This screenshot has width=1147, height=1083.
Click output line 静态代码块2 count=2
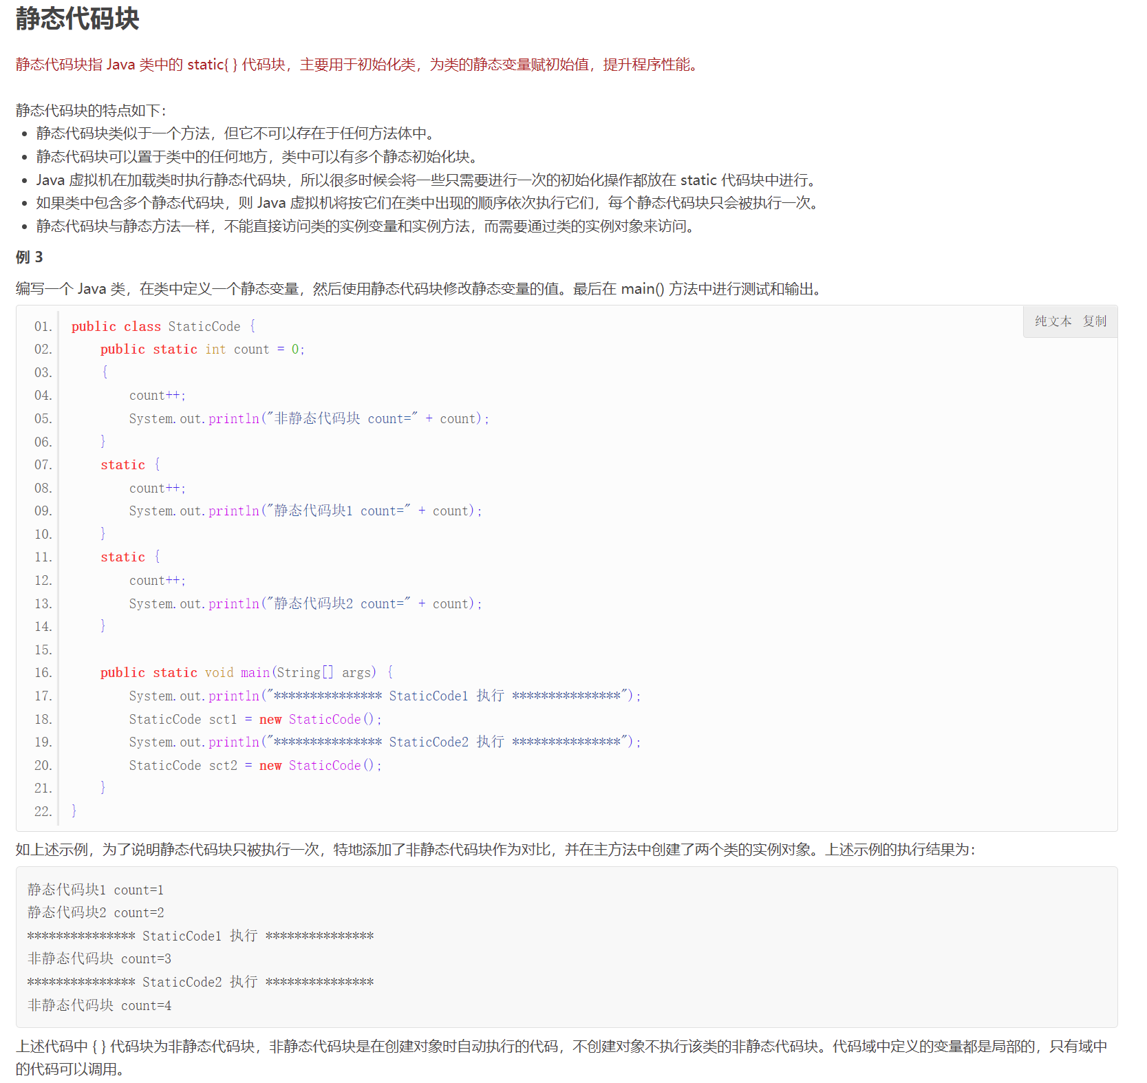(x=96, y=913)
